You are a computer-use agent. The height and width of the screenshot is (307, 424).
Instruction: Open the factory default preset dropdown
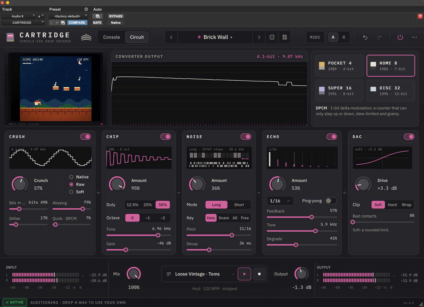(69, 16)
